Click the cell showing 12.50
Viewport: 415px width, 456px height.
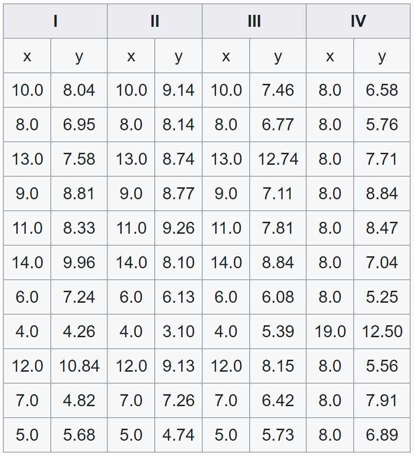click(x=382, y=331)
